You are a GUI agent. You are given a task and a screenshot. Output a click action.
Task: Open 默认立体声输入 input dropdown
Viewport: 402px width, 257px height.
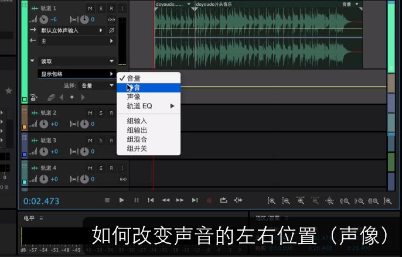click(x=71, y=30)
